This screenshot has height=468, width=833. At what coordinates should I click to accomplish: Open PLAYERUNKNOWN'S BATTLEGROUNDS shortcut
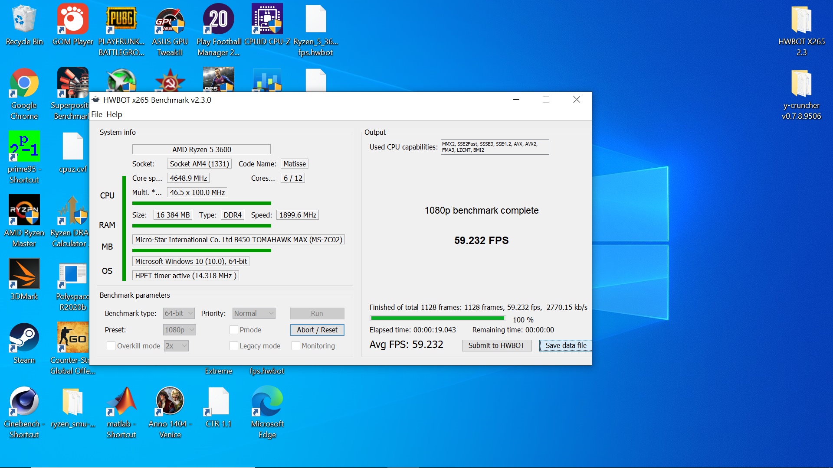pyautogui.click(x=121, y=30)
